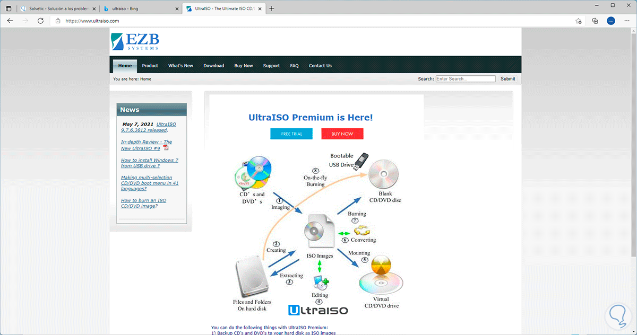Open a new tab with plus icon
The height and width of the screenshot is (335, 637).
pyautogui.click(x=272, y=8)
